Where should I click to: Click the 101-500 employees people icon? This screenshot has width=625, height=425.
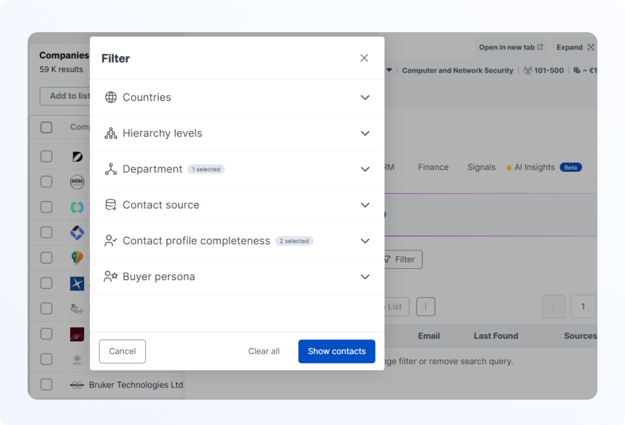pyautogui.click(x=527, y=71)
